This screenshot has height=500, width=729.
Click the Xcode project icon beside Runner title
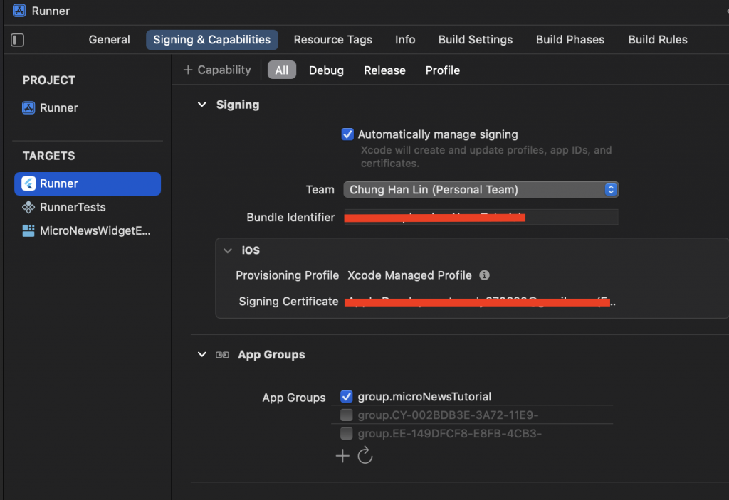coord(19,11)
